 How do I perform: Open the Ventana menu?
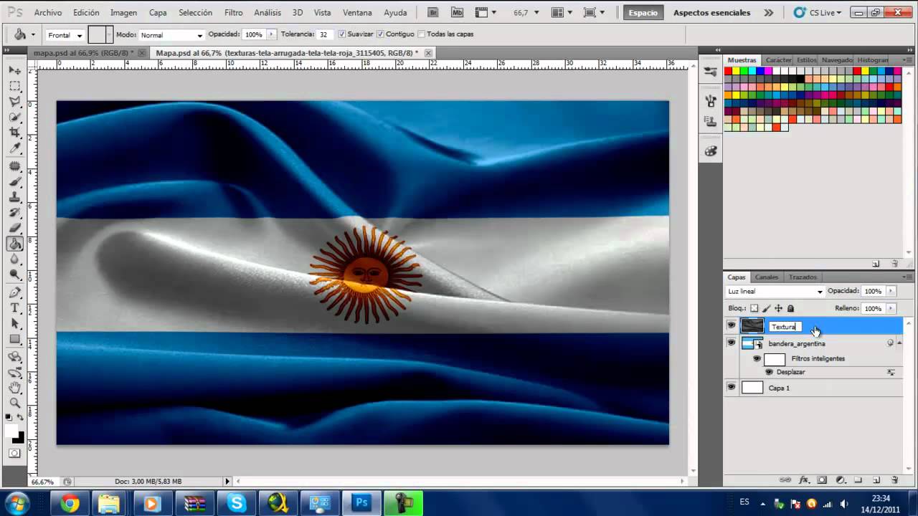(357, 12)
